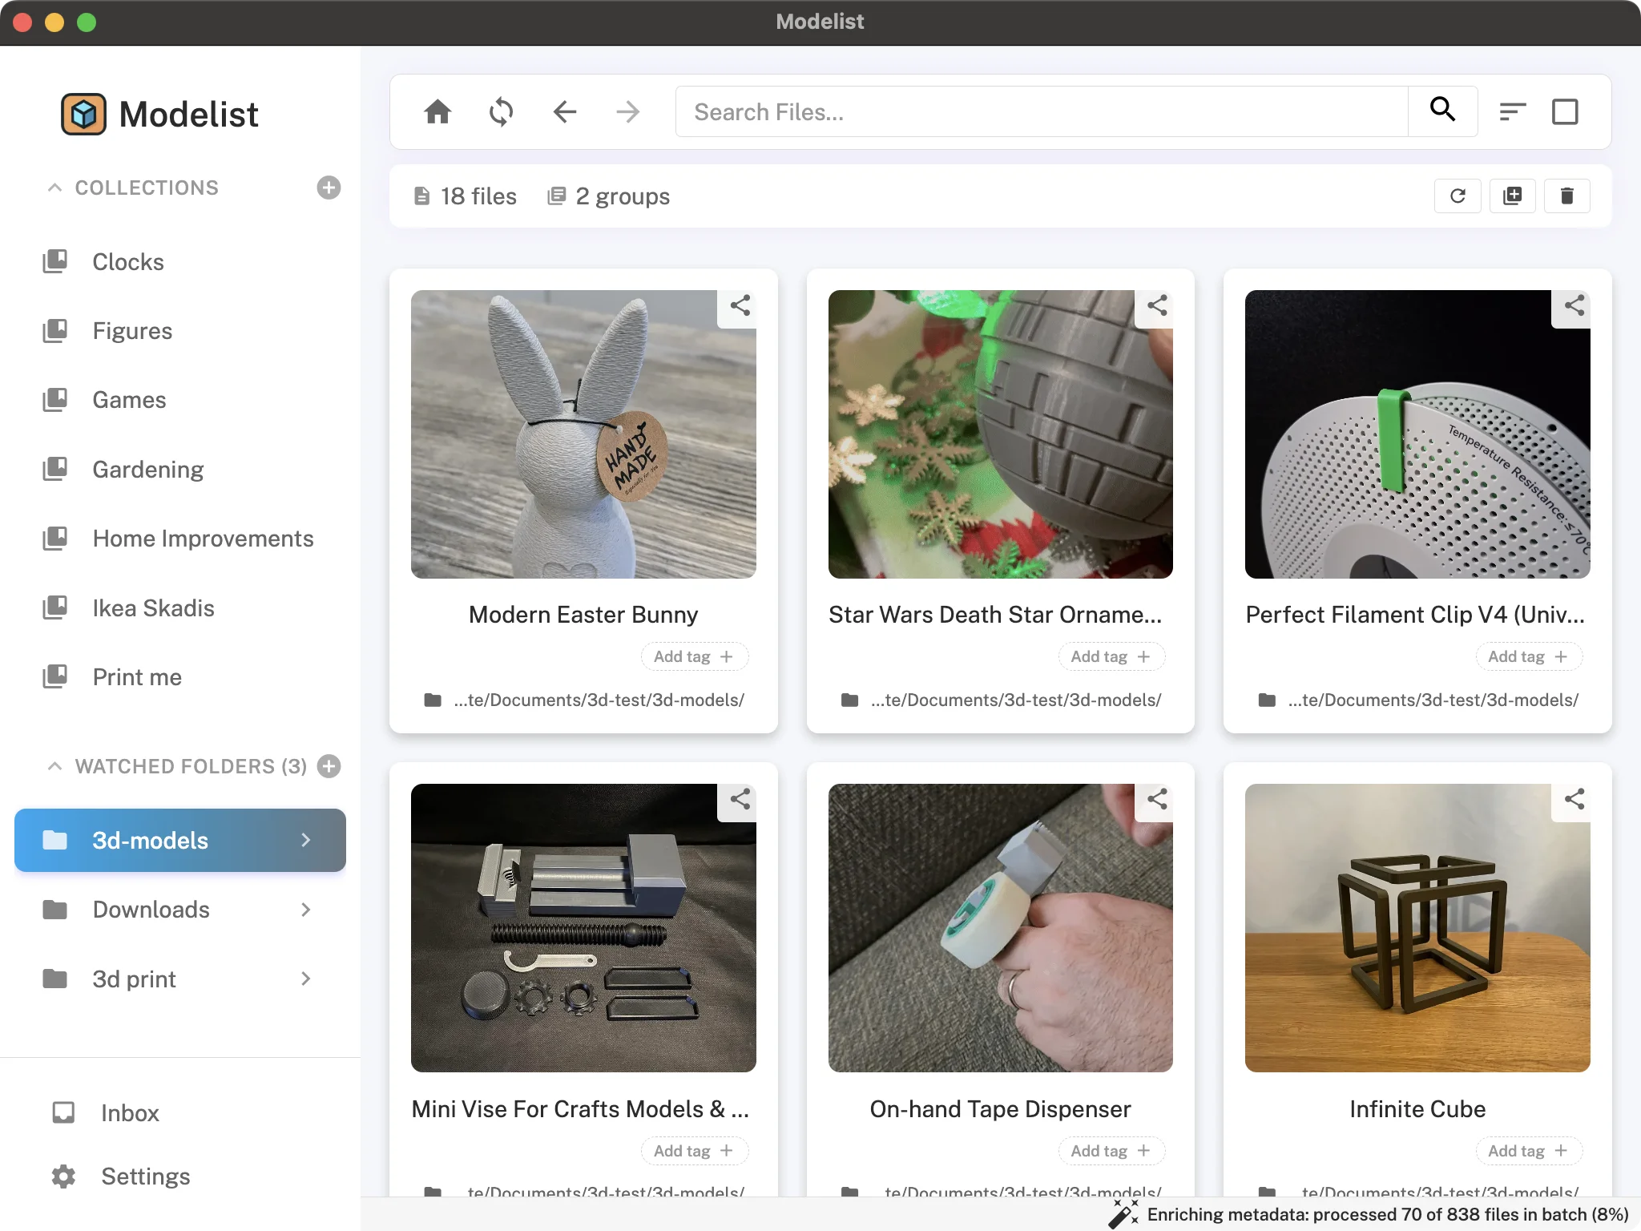Click the home icon in the toolbar
Viewport: 1641px width, 1231px height.
(x=437, y=111)
